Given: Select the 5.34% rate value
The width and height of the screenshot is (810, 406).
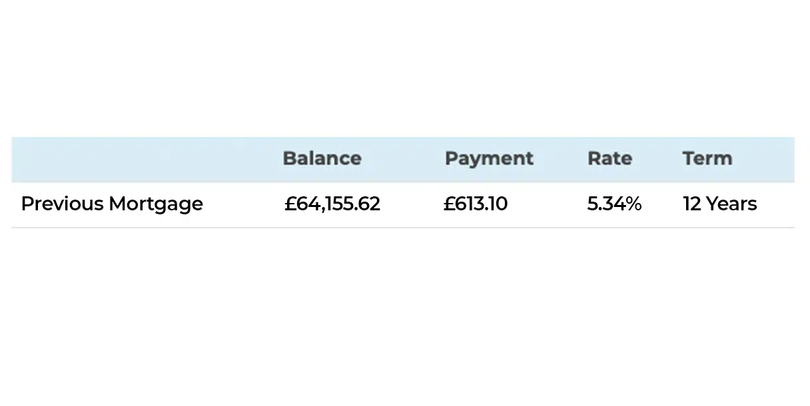Looking at the screenshot, I should (x=614, y=204).
